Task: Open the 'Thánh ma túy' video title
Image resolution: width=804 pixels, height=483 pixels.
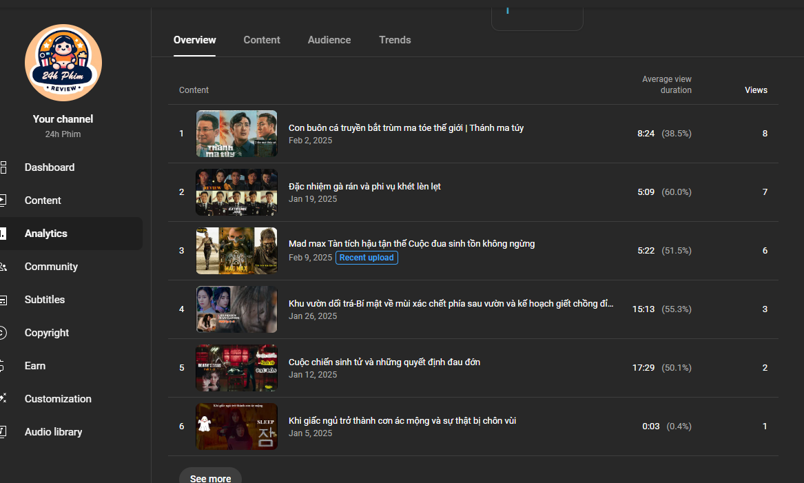Action: click(406, 127)
